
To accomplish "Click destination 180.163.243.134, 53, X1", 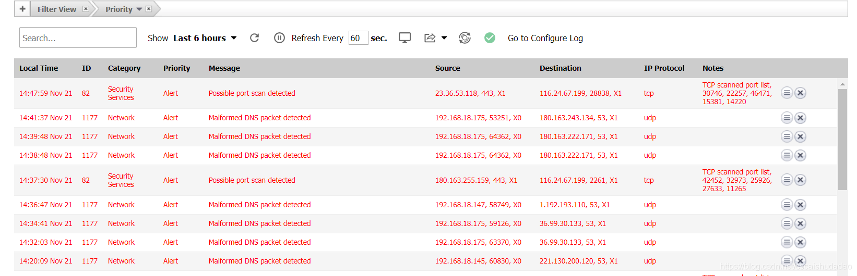I will tap(579, 118).
